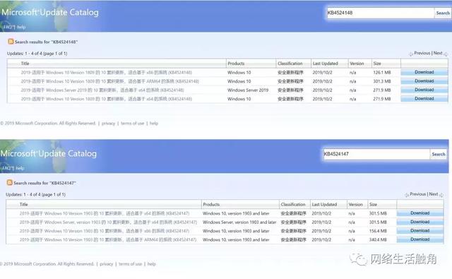The image size is (452, 279).
Task: Open the KB4524147 x86 Windows 10 1903 update title
Action: pyautogui.click(x=105, y=231)
